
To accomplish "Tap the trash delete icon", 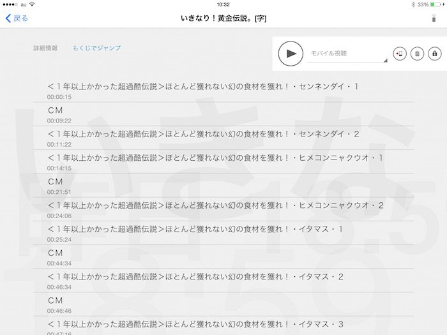I will (417, 54).
